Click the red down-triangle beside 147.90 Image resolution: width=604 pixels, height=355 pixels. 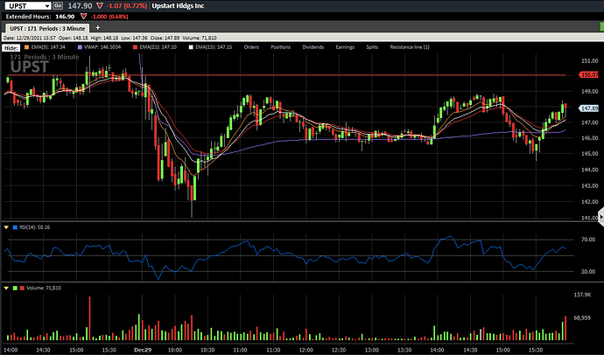[100, 6]
